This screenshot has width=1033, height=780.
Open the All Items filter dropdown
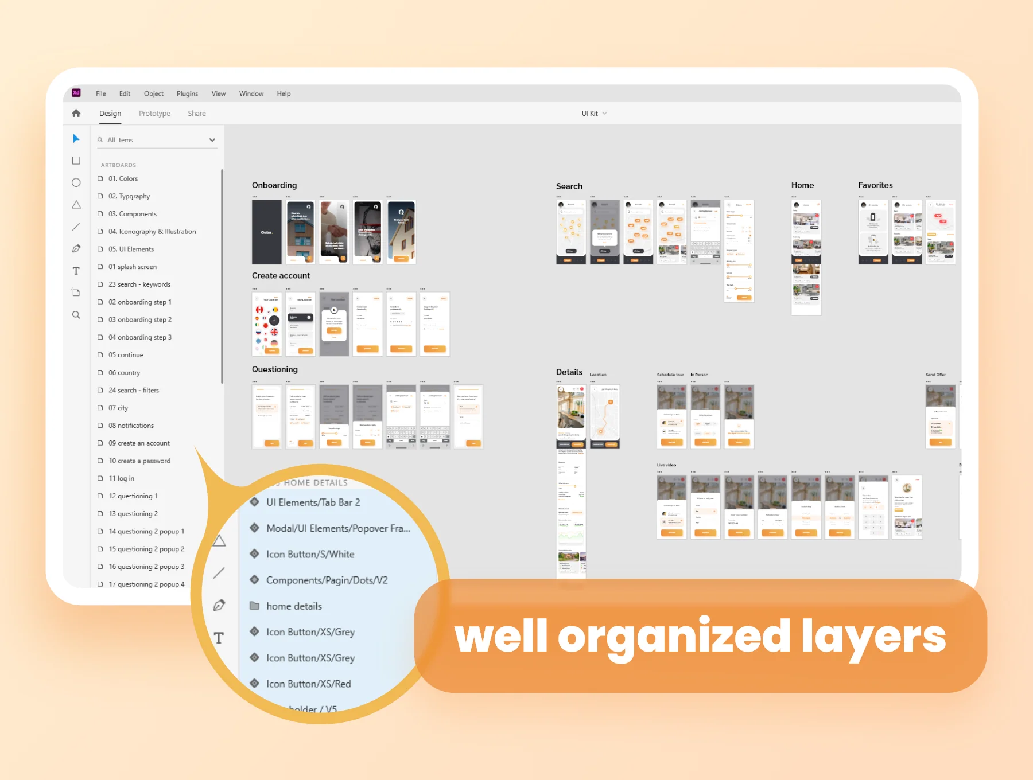212,140
